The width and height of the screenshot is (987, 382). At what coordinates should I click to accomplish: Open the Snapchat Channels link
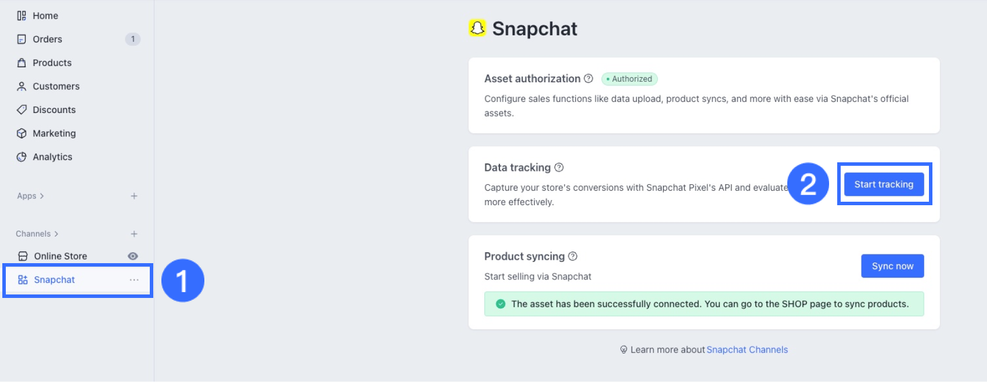tap(747, 350)
